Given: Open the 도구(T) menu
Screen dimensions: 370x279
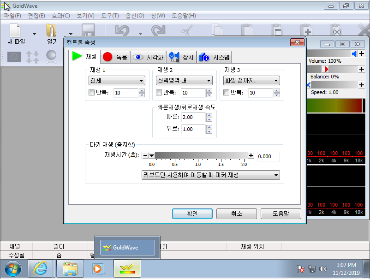Looking at the screenshot, I should [110, 16].
